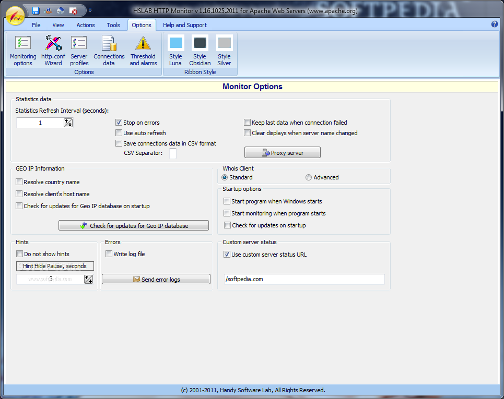Open the quick access toolbar customize arrow
This screenshot has height=399, width=504.
(x=90, y=10)
